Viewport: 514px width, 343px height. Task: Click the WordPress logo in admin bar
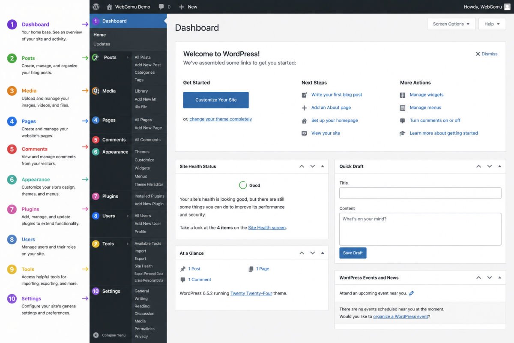pos(96,7)
